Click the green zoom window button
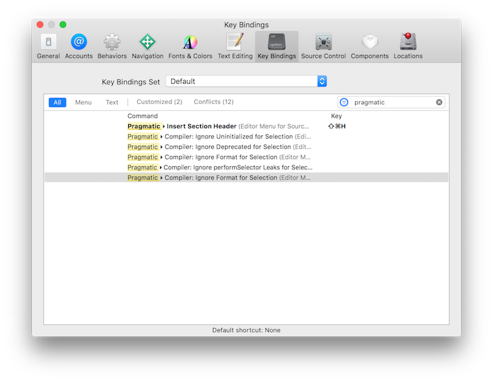This screenshot has width=493, height=382. (x=63, y=24)
